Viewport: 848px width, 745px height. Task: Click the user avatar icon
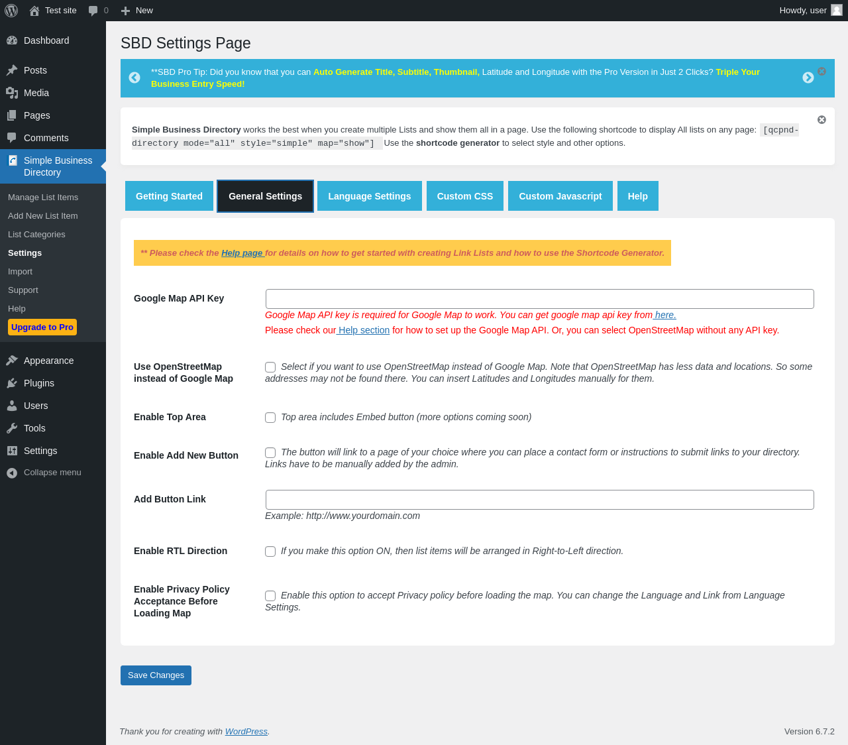[837, 10]
